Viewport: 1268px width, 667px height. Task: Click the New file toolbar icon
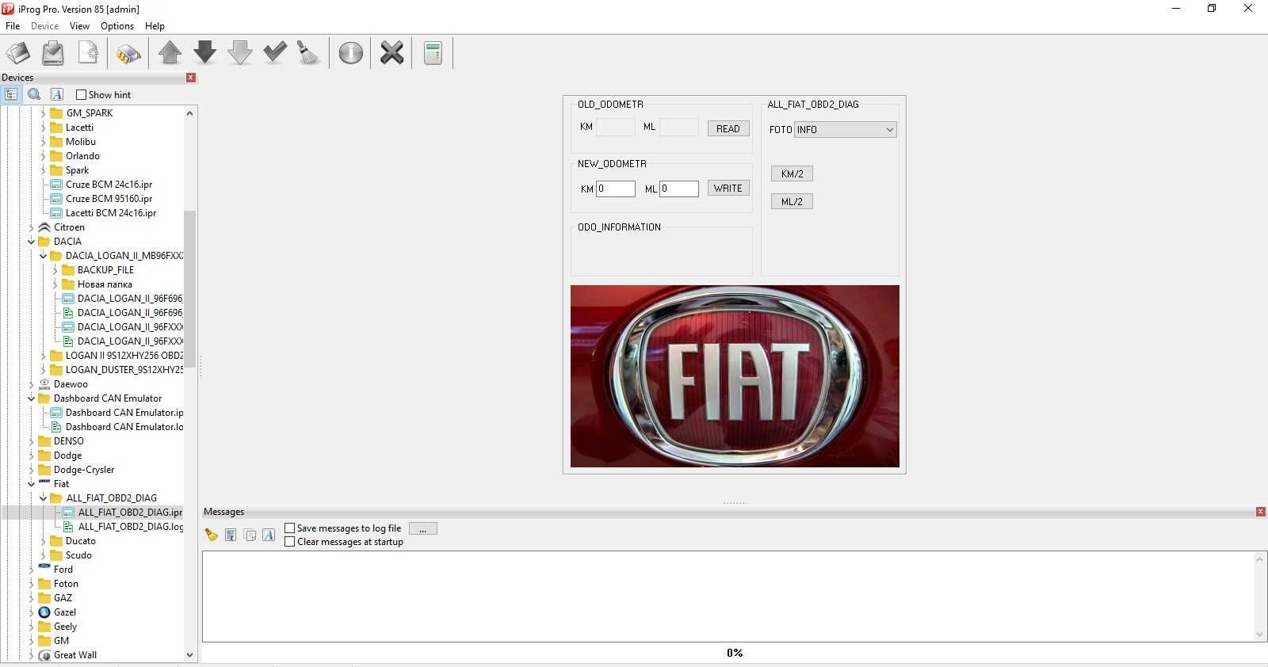pyautogui.click(x=88, y=53)
